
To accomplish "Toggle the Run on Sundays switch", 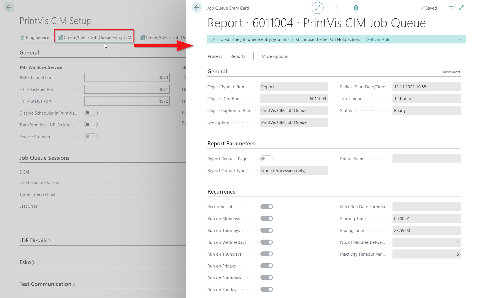I will [266, 289].
